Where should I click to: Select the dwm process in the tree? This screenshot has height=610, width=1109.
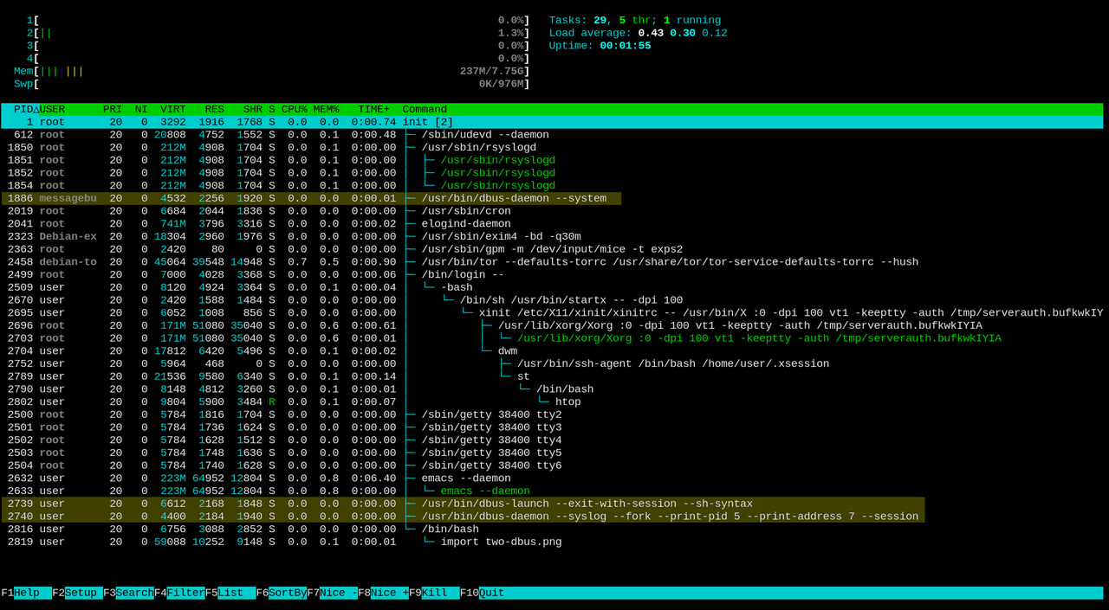[x=552, y=351]
